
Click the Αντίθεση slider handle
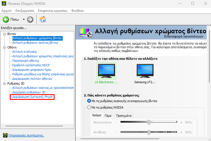[x=149, y=132]
